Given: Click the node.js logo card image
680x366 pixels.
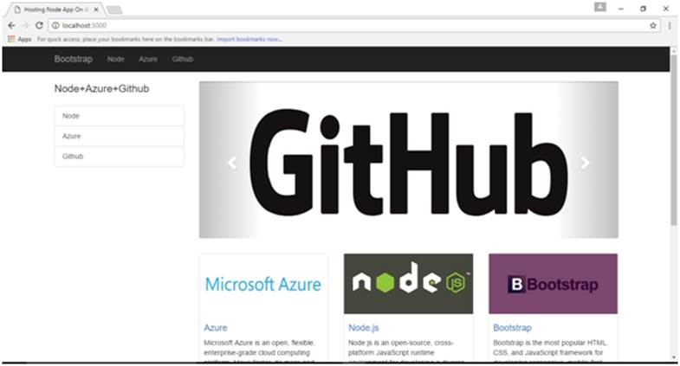Looking at the screenshot, I should tap(409, 284).
